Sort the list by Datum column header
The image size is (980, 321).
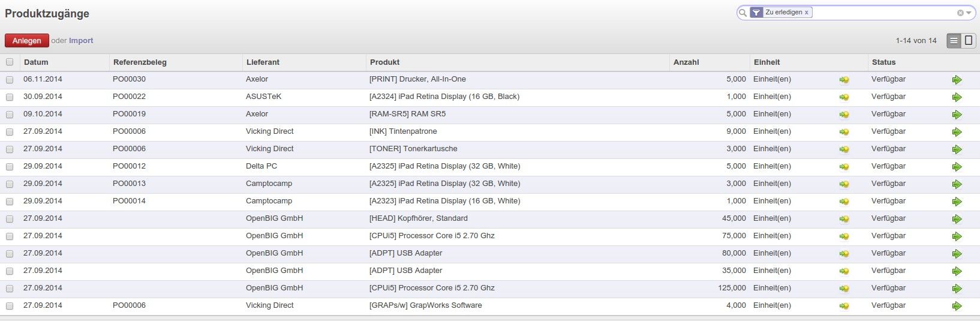(36, 62)
